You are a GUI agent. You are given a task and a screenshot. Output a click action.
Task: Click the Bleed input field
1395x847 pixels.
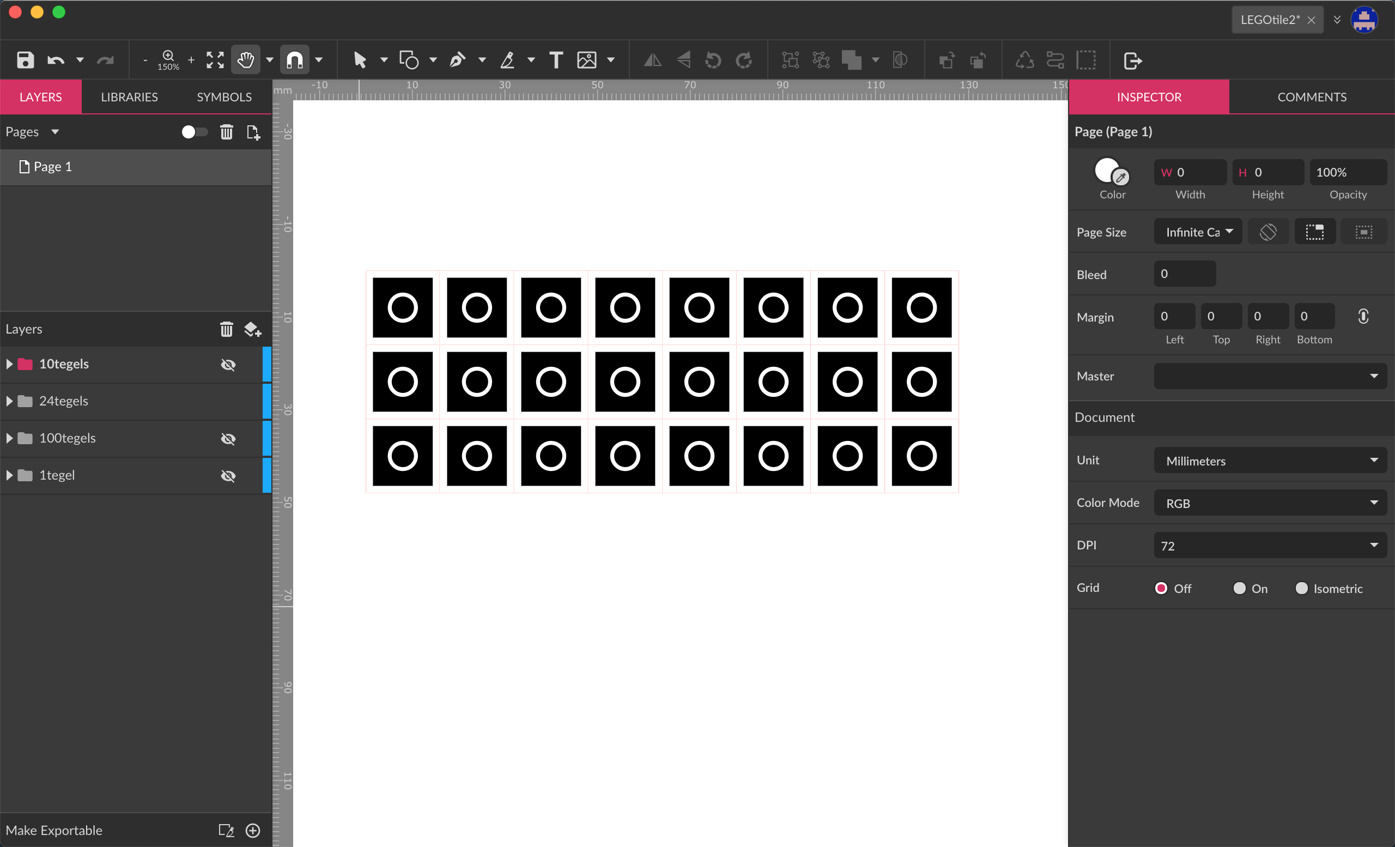pos(1185,274)
